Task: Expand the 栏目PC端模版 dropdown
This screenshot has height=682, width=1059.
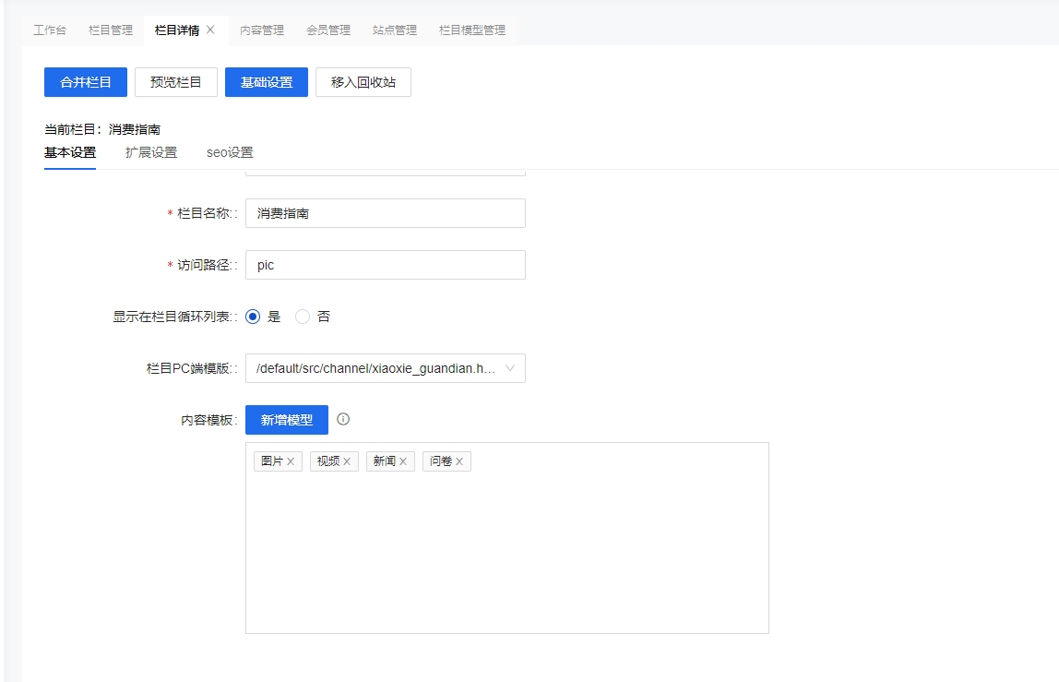Action: 385,368
